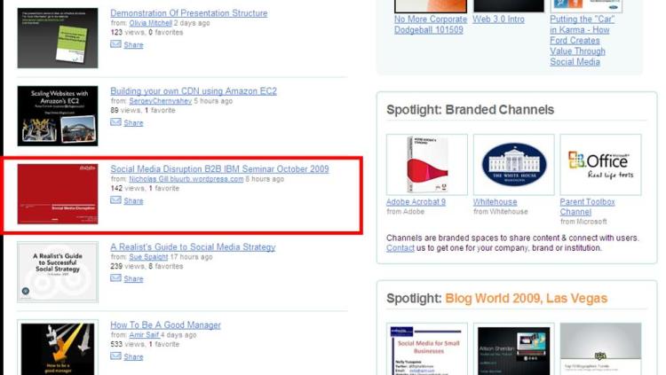666x375 pixels.
Task: Visit author Sue Spaight profile
Action: [x=148, y=257]
